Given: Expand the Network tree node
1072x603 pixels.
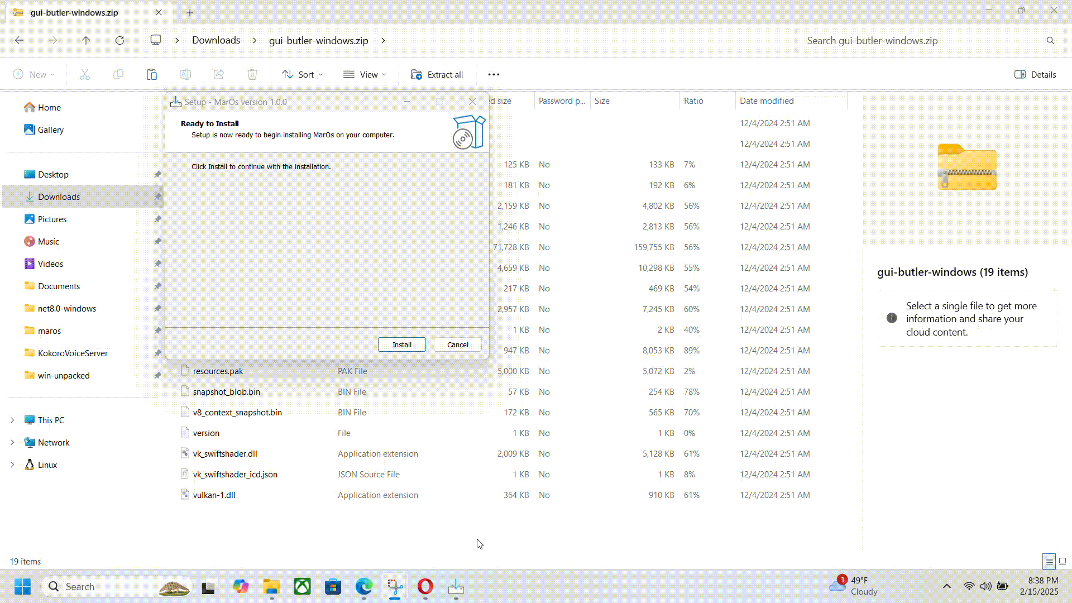Looking at the screenshot, I should (12, 442).
